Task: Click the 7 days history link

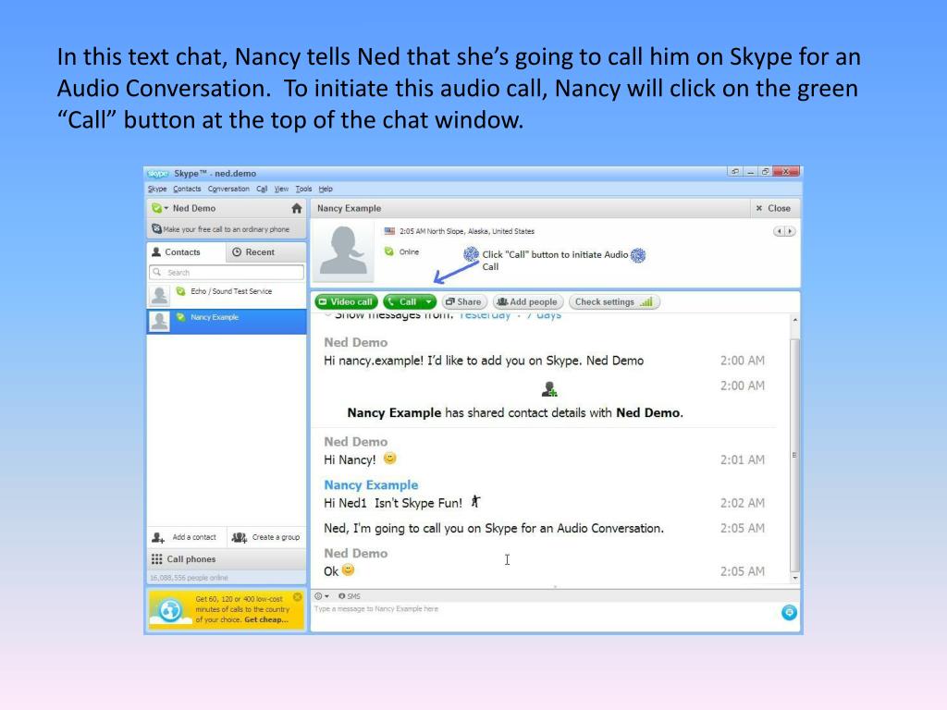Action: [x=544, y=315]
